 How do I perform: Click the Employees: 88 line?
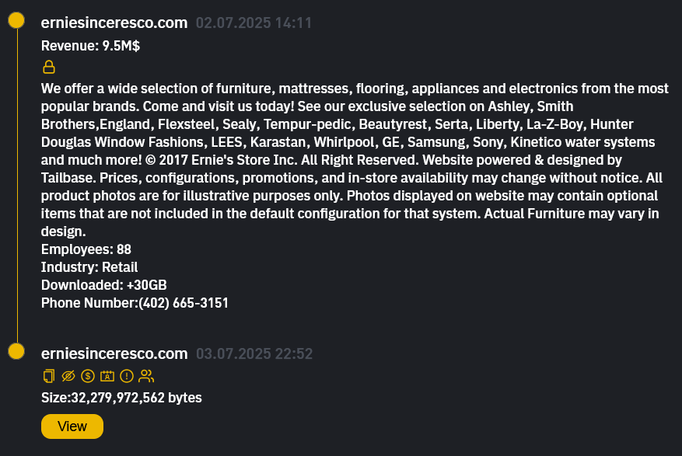86,249
